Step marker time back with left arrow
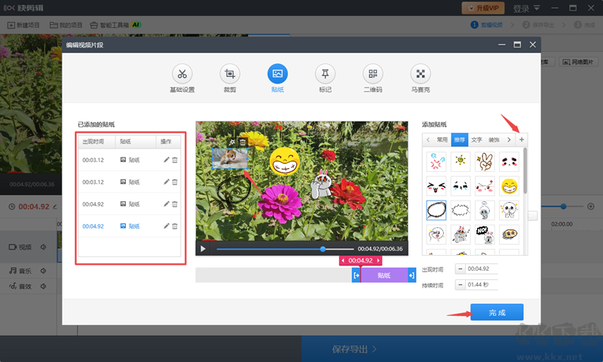The width and height of the screenshot is (603, 362). click(343, 260)
